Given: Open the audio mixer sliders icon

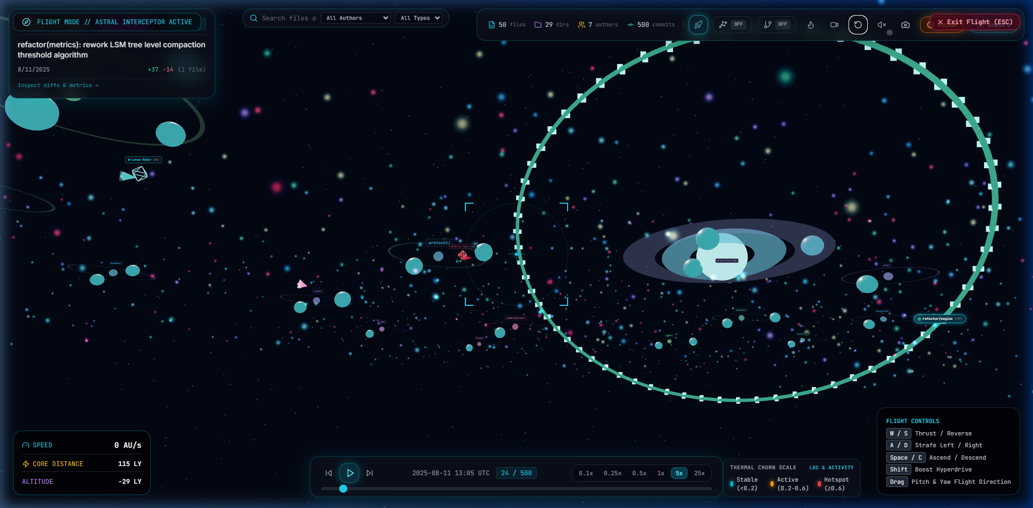Looking at the screenshot, I should tap(890, 33).
